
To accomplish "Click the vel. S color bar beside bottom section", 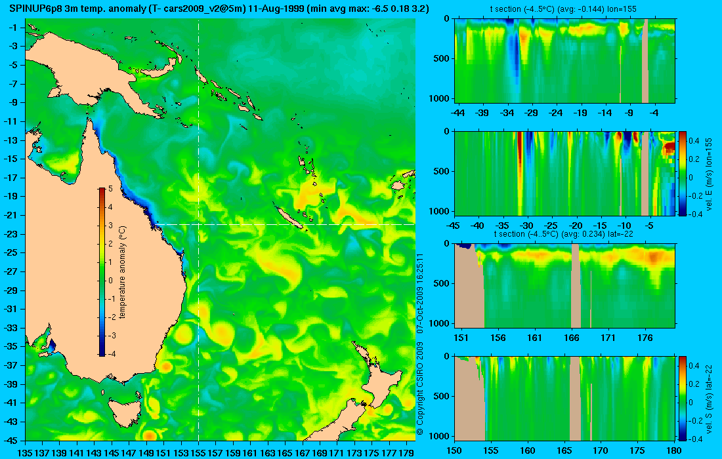I will pos(682,398).
